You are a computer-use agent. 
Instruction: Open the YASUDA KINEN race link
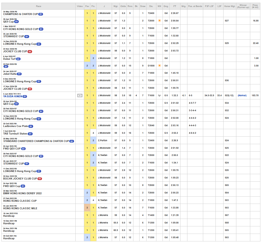13,96
